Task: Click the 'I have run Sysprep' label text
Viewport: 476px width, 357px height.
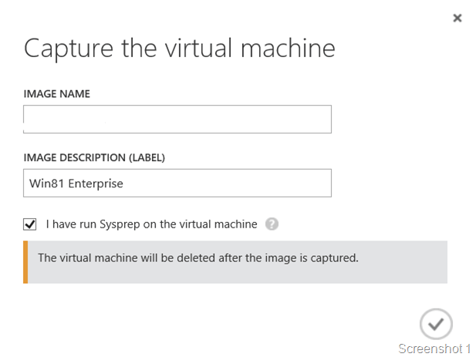Action: click(x=151, y=224)
